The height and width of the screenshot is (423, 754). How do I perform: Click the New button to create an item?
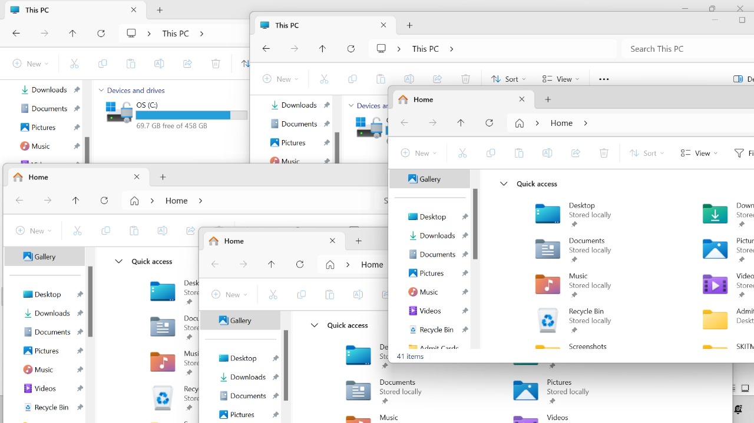click(x=418, y=153)
